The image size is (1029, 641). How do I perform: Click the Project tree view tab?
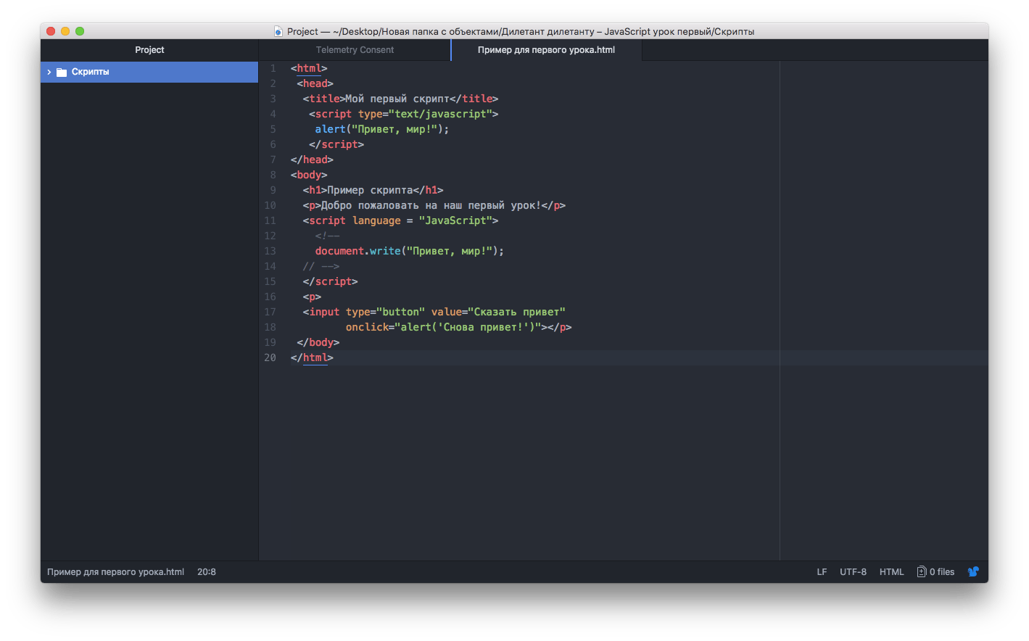pyautogui.click(x=149, y=50)
